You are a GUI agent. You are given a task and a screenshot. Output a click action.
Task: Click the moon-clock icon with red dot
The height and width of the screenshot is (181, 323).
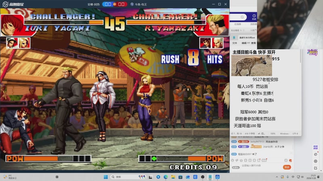316,154
